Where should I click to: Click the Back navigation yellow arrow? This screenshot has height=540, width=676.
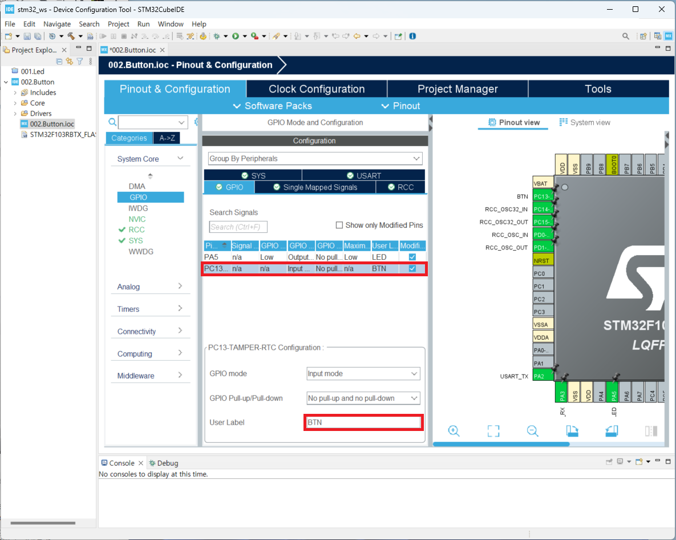tap(357, 36)
